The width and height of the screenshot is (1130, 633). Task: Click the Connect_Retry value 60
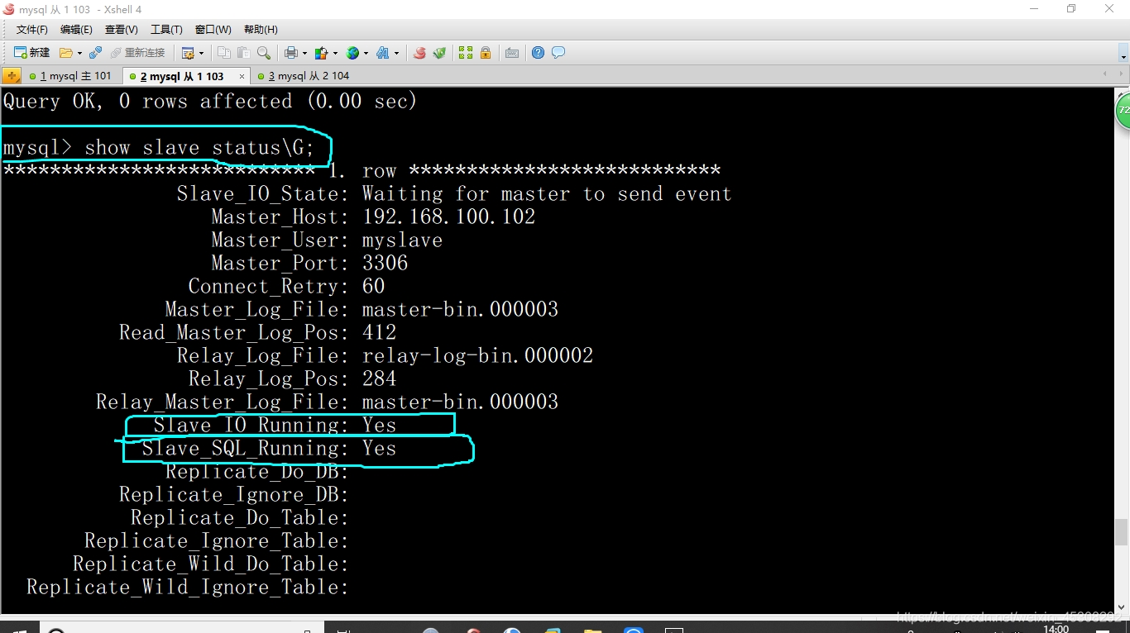tap(374, 287)
